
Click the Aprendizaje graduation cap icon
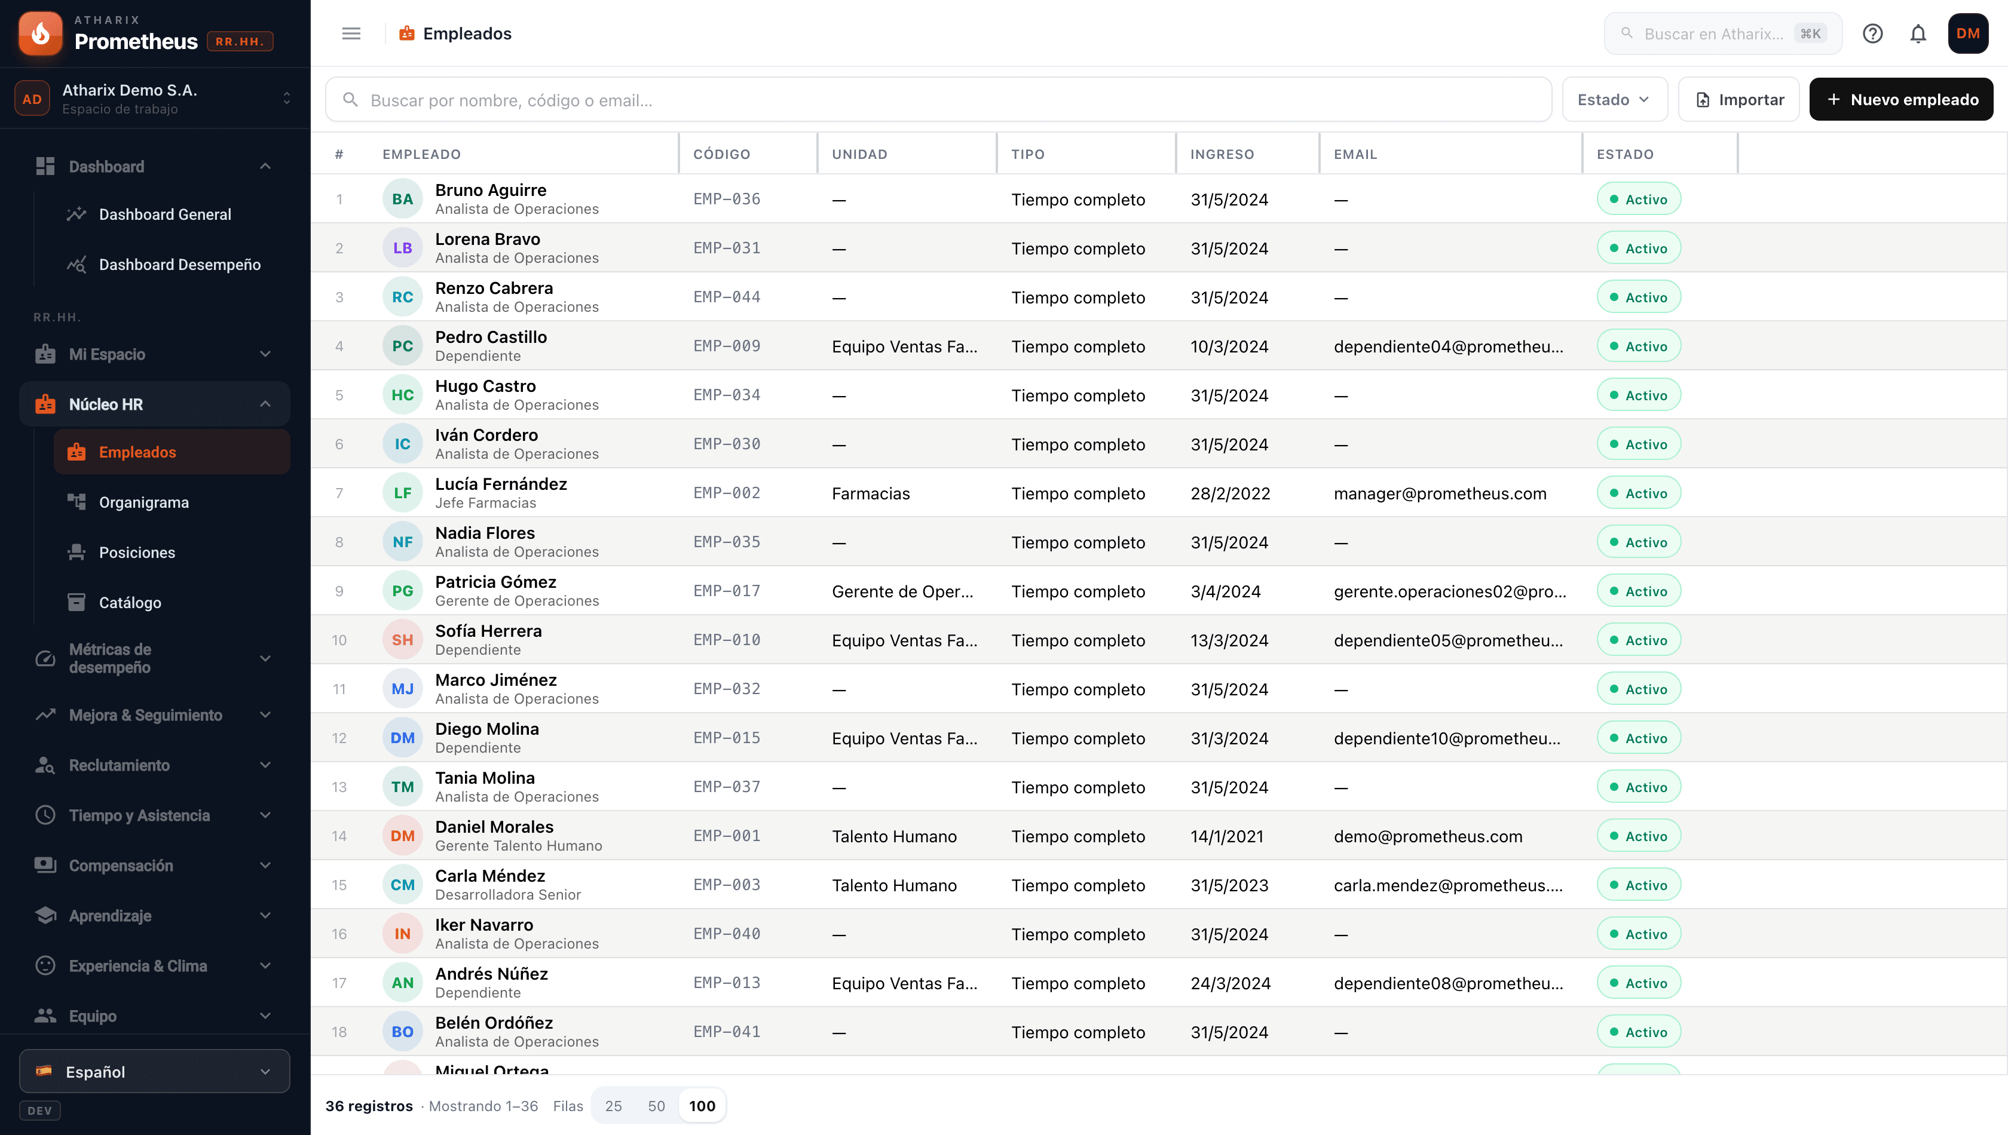pyautogui.click(x=45, y=915)
